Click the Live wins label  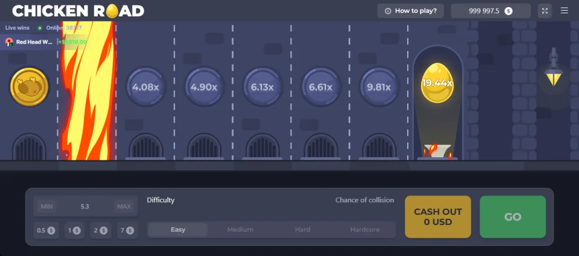point(18,28)
